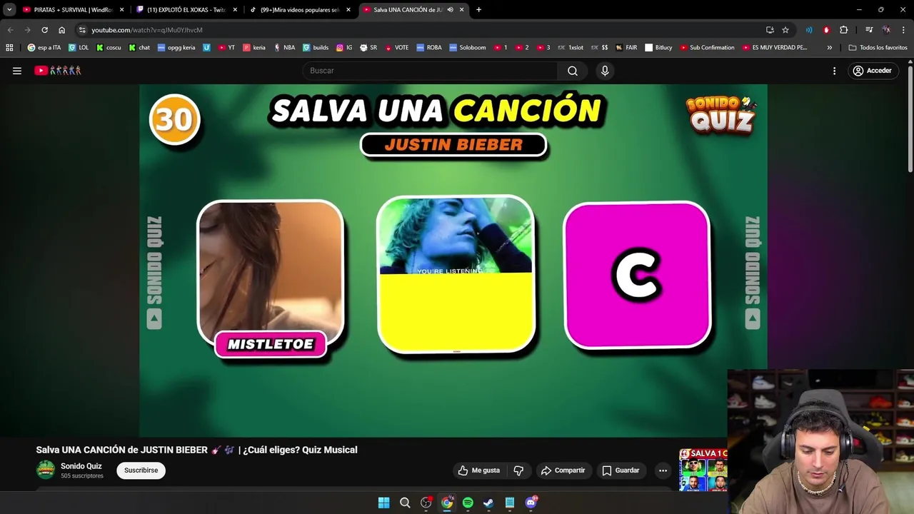Open more actions ellipsis under video
914x514 pixels.
(x=663, y=470)
